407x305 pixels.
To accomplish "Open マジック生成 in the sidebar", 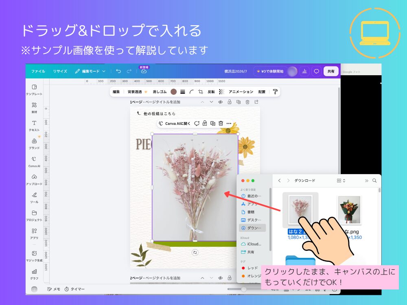I will [x=34, y=256].
